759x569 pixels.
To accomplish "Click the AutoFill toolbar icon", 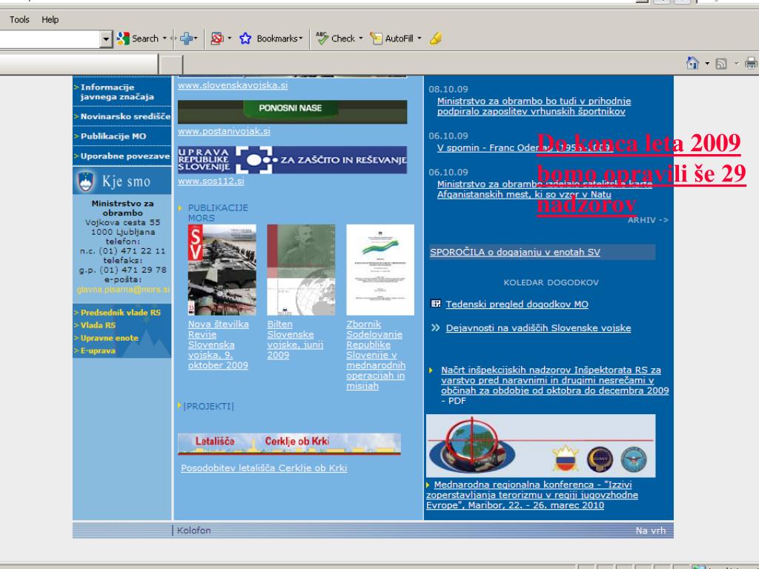I will (376, 39).
